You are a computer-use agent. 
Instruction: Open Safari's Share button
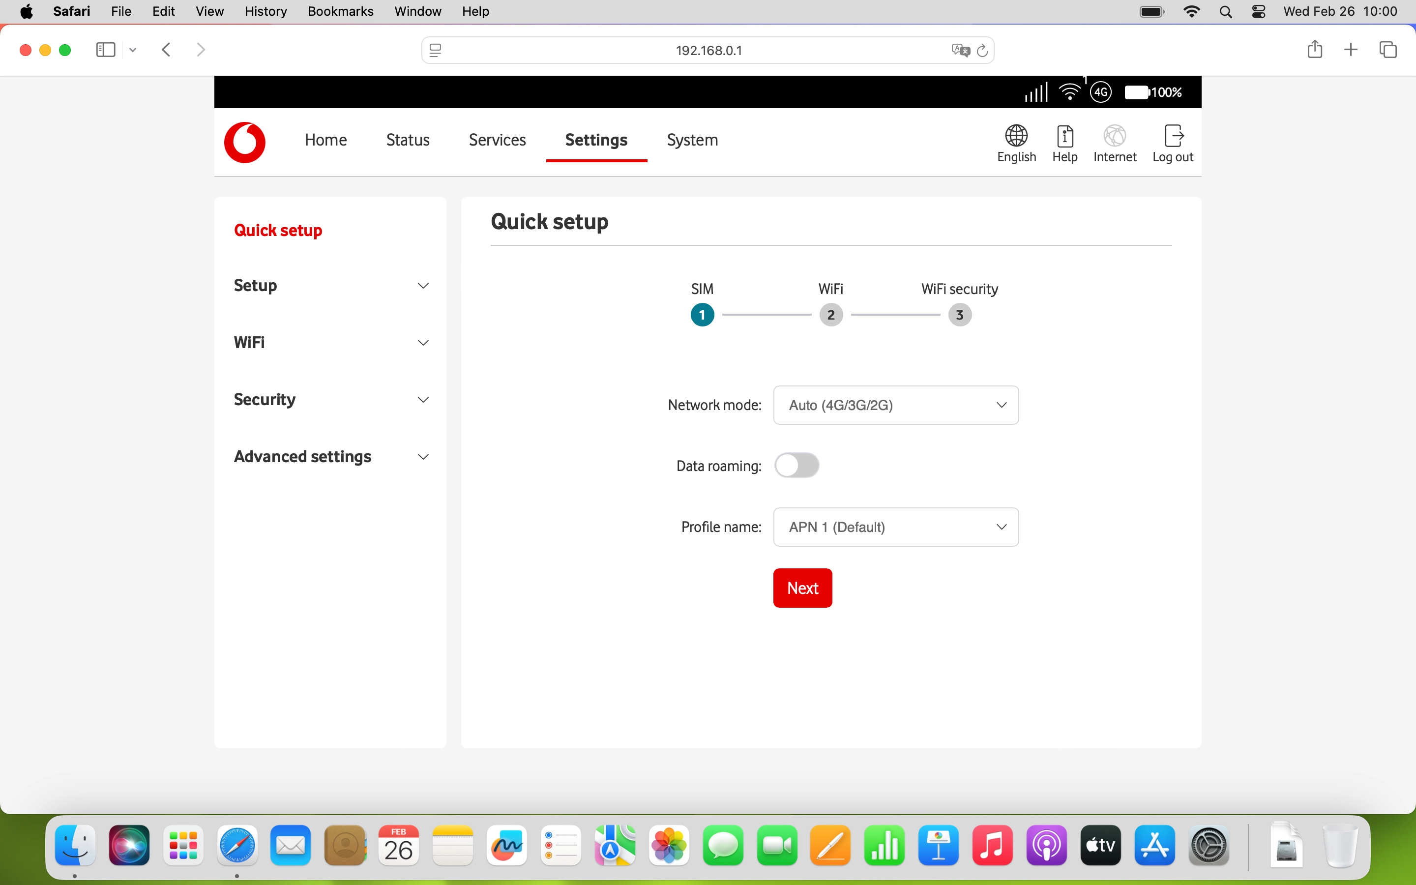tap(1314, 50)
